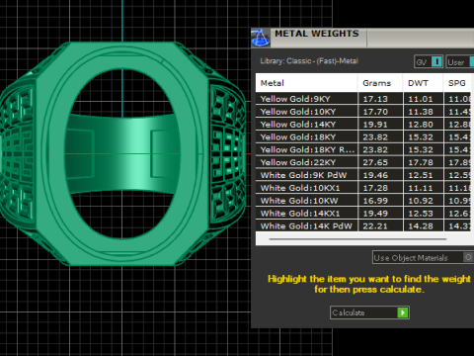474x356 pixels.
Task: Click the 17.13 grams value
Action: click(x=375, y=99)
